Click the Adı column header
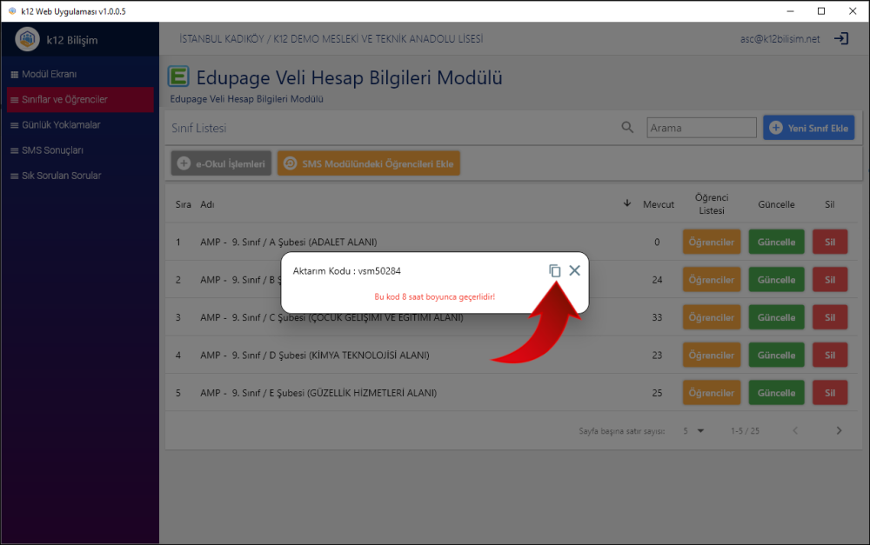Screen dimensions: 870x545 [207, 204]
